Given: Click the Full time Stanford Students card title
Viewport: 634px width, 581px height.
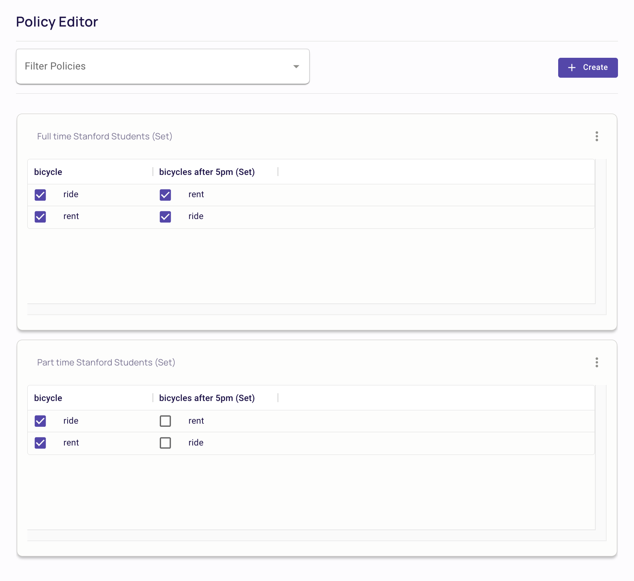Looking at the screenshot, I should (104, 136).
